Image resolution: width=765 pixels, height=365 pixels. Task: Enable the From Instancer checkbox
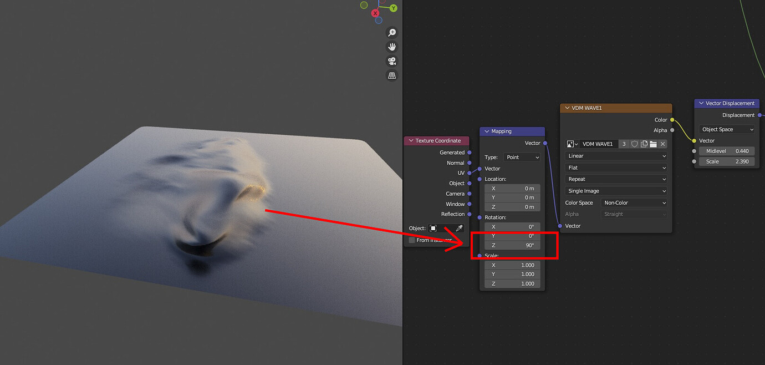point(412,240)
